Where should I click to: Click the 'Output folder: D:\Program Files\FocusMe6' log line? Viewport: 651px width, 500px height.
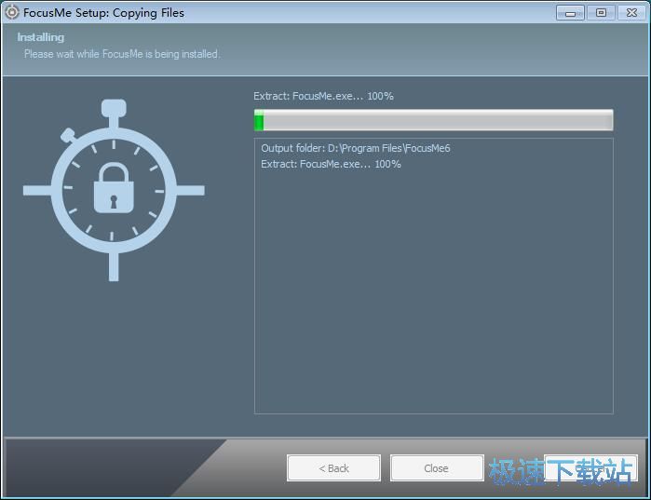[x=356, y=148]
